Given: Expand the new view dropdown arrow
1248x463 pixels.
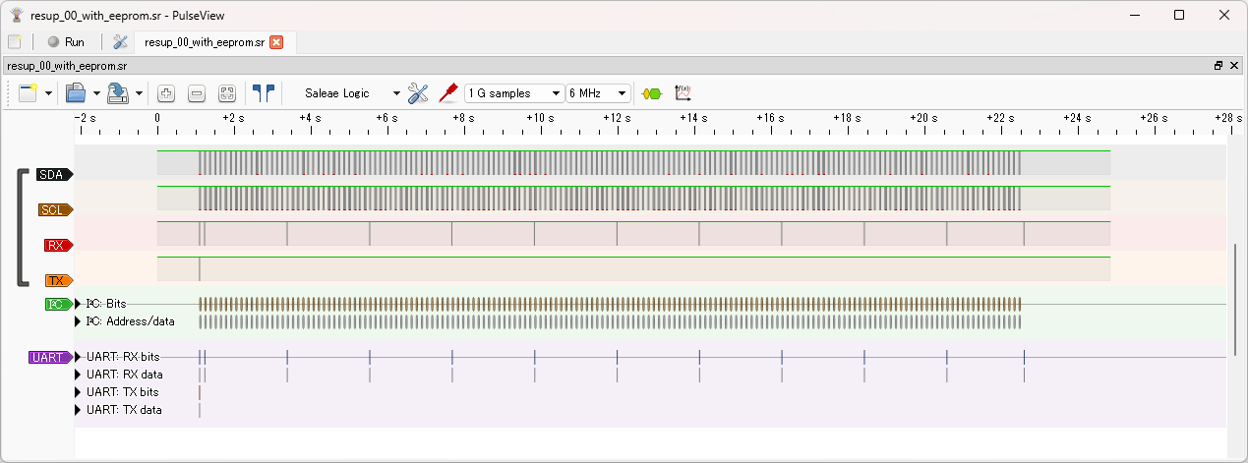Looking at the screenshot, I should point(48,93).
